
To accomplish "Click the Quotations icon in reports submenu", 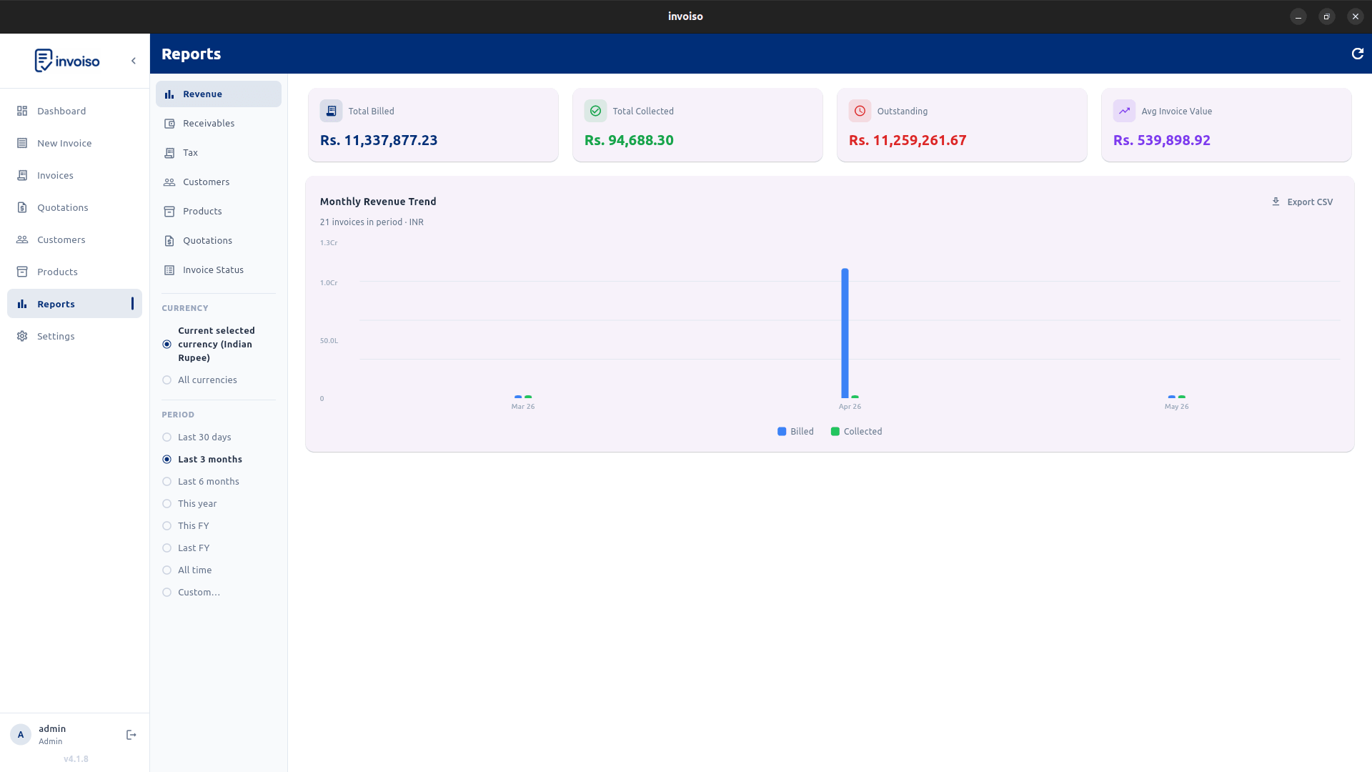I will pyautogui.click(x=169, y=241).
